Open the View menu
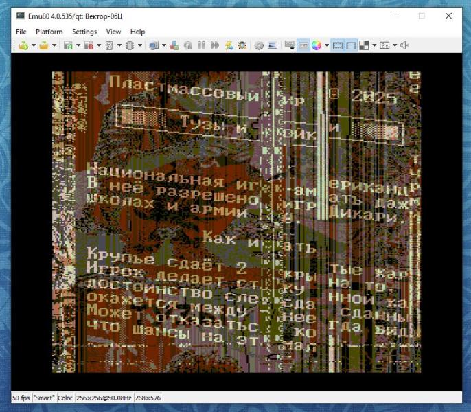471x412 pixels. [x=113, y=32]
